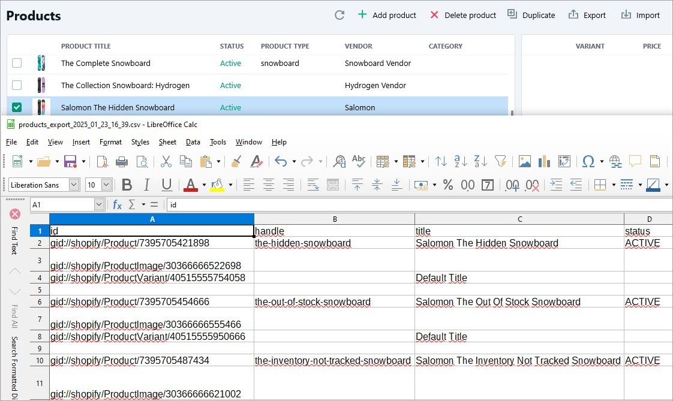Toggle Bold formatting
The height and width of the screenshot is (401, 673).
[x=127, y=185]
